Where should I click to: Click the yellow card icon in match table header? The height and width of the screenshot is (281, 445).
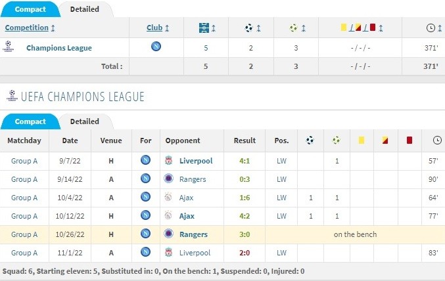pos(362,140)
